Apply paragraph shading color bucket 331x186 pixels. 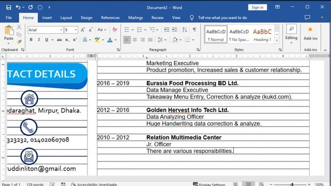tap(175, 40)
